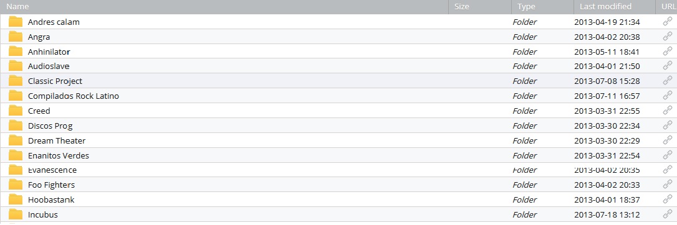677x225 pixels.
Task: Open the folder icon next to Dream Theater
Action: [16, 140]
